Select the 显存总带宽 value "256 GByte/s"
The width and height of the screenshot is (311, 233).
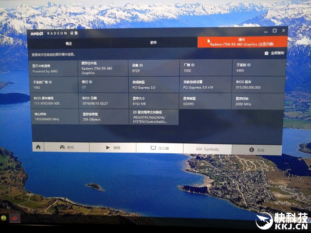tap(92, 119)
